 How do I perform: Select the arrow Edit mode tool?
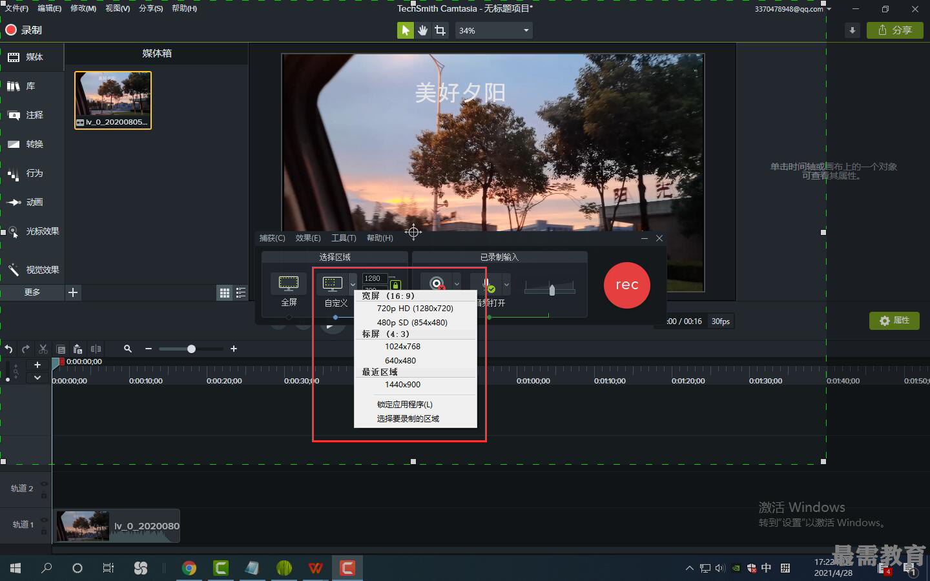(x=405, y=30)
